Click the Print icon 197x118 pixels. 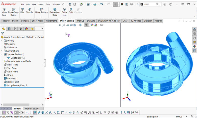[x=95, y=4]
